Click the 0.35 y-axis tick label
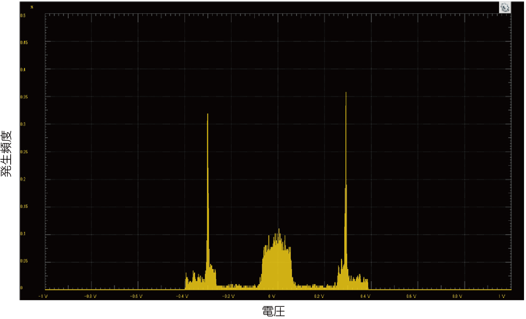 [23, 97]
